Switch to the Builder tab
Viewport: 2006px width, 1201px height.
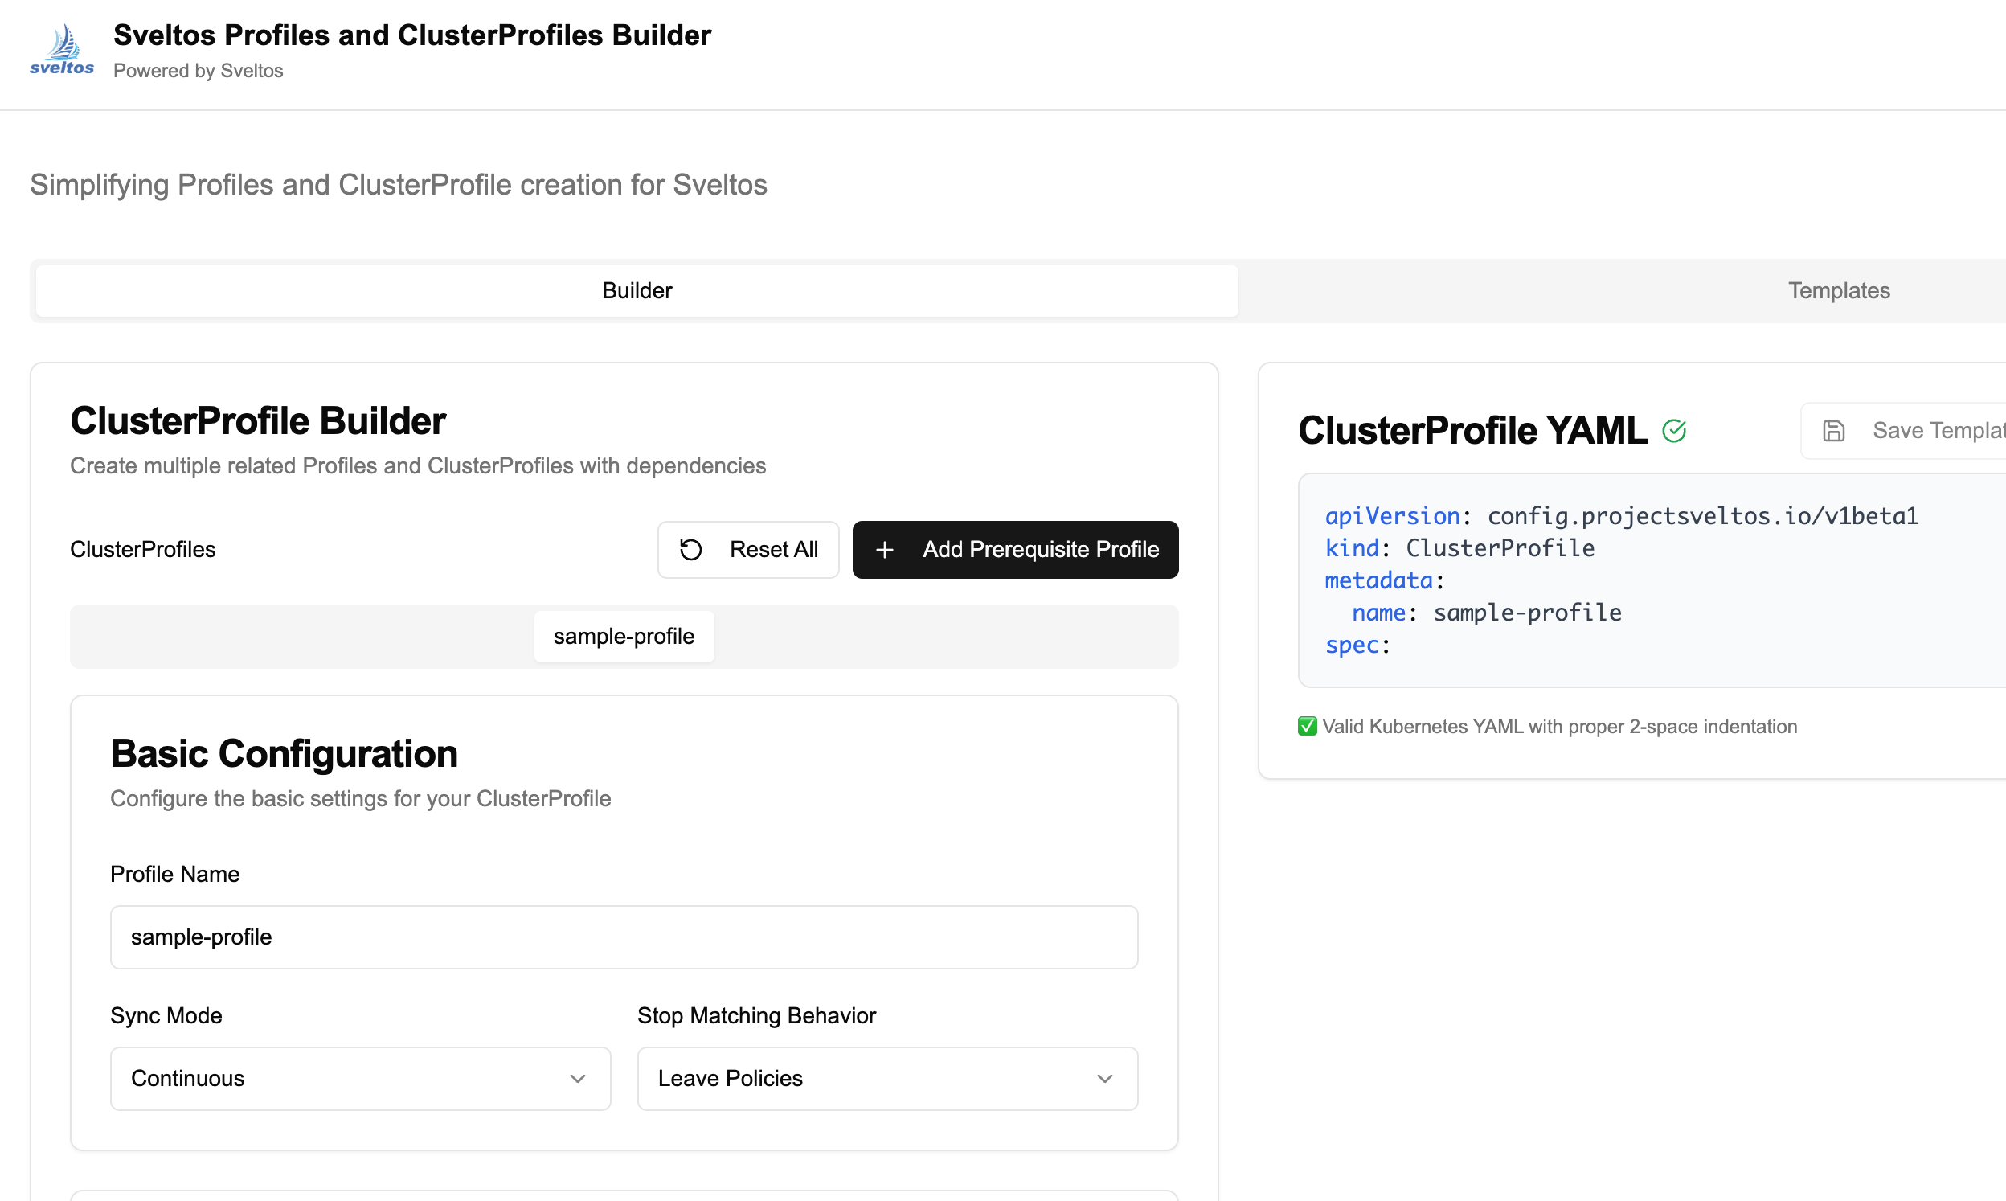(637, 290)
